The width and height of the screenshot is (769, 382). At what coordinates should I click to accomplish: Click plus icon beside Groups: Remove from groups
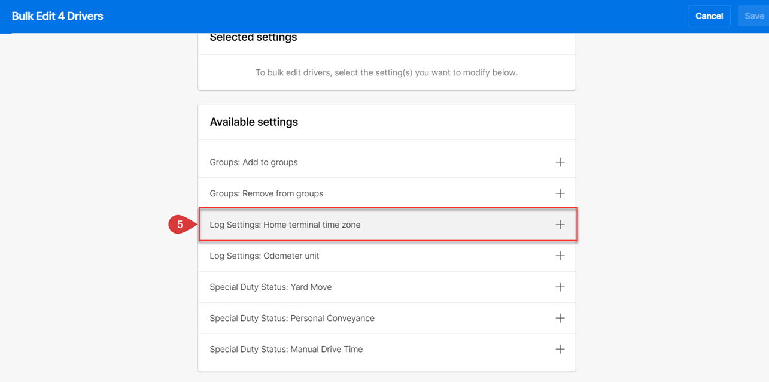tap(560, 193)
